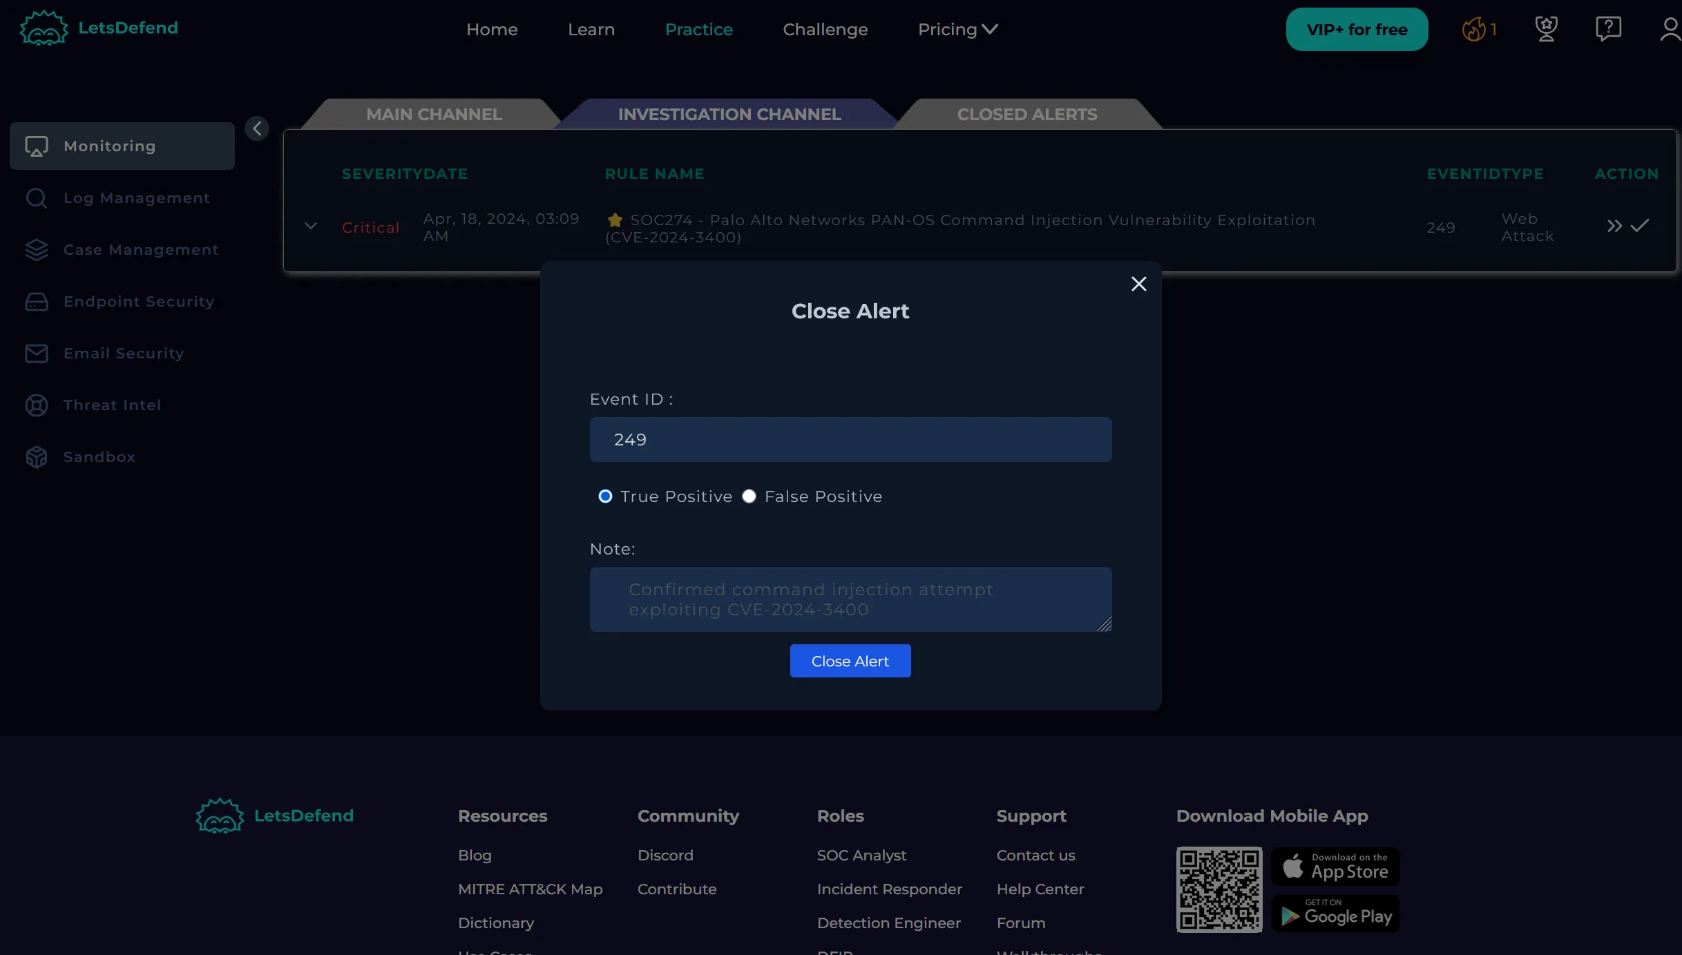Click the VIP+ for free button
The height and width of the screenshot is (955, 1682).
click(x=1357, y=30)
